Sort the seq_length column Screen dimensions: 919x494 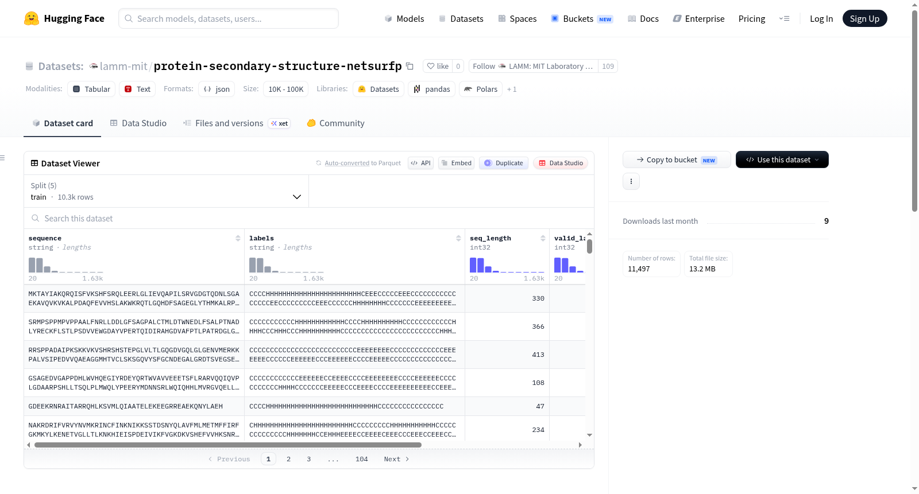(543, 238)
